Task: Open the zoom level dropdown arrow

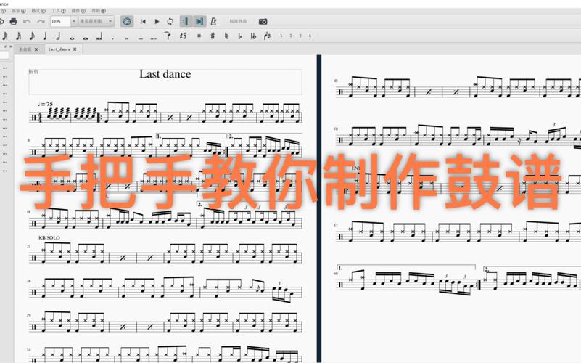Action: 74,22
